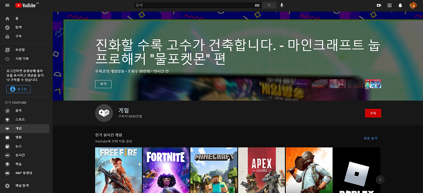Open the hamburger guide menu

pos(7,5)
